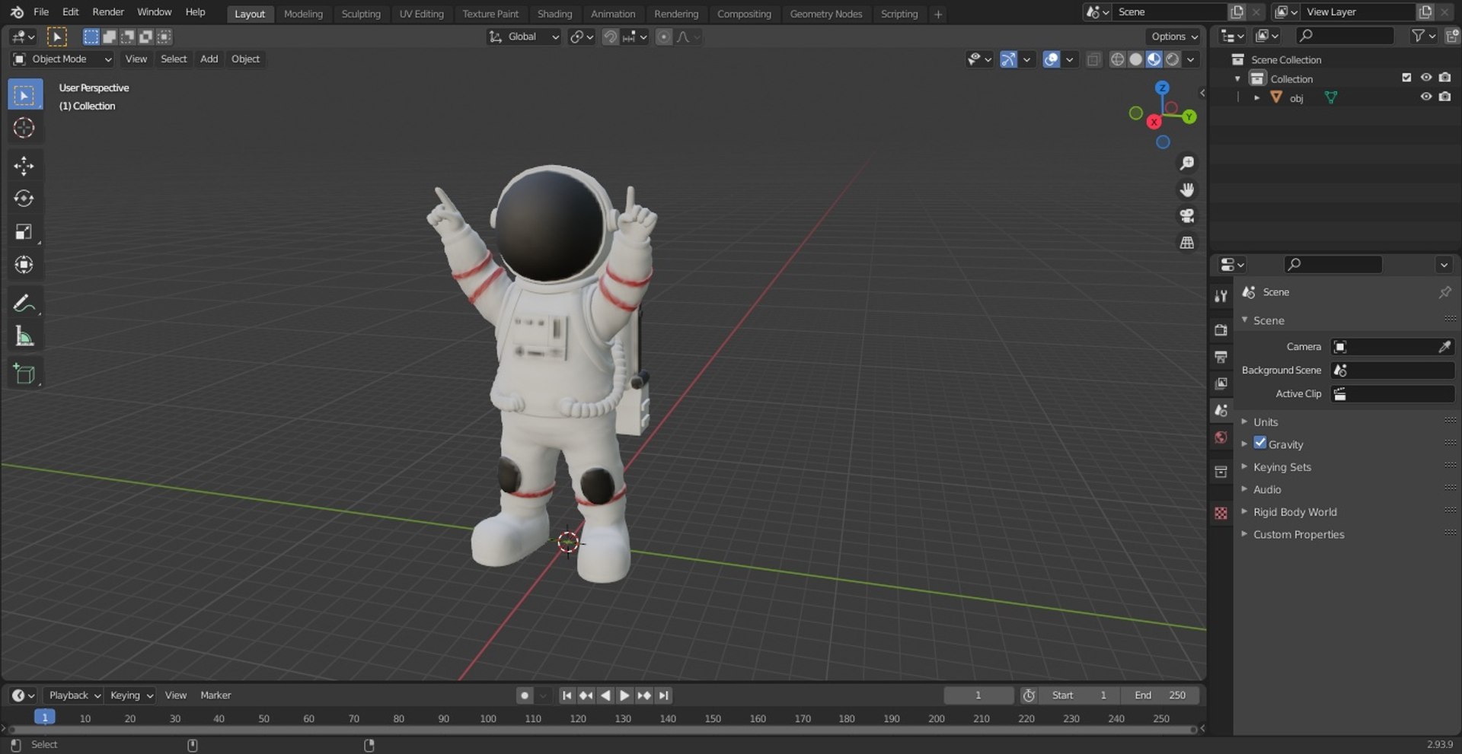The width and height of the screenshot is (1462, 754).
Task: Toggle X-ray display mode
Action: [1093, 59]
